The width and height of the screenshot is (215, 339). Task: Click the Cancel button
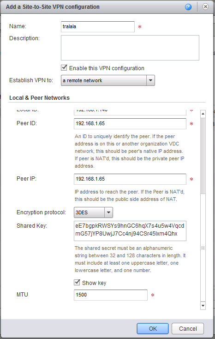click(188, 329)
